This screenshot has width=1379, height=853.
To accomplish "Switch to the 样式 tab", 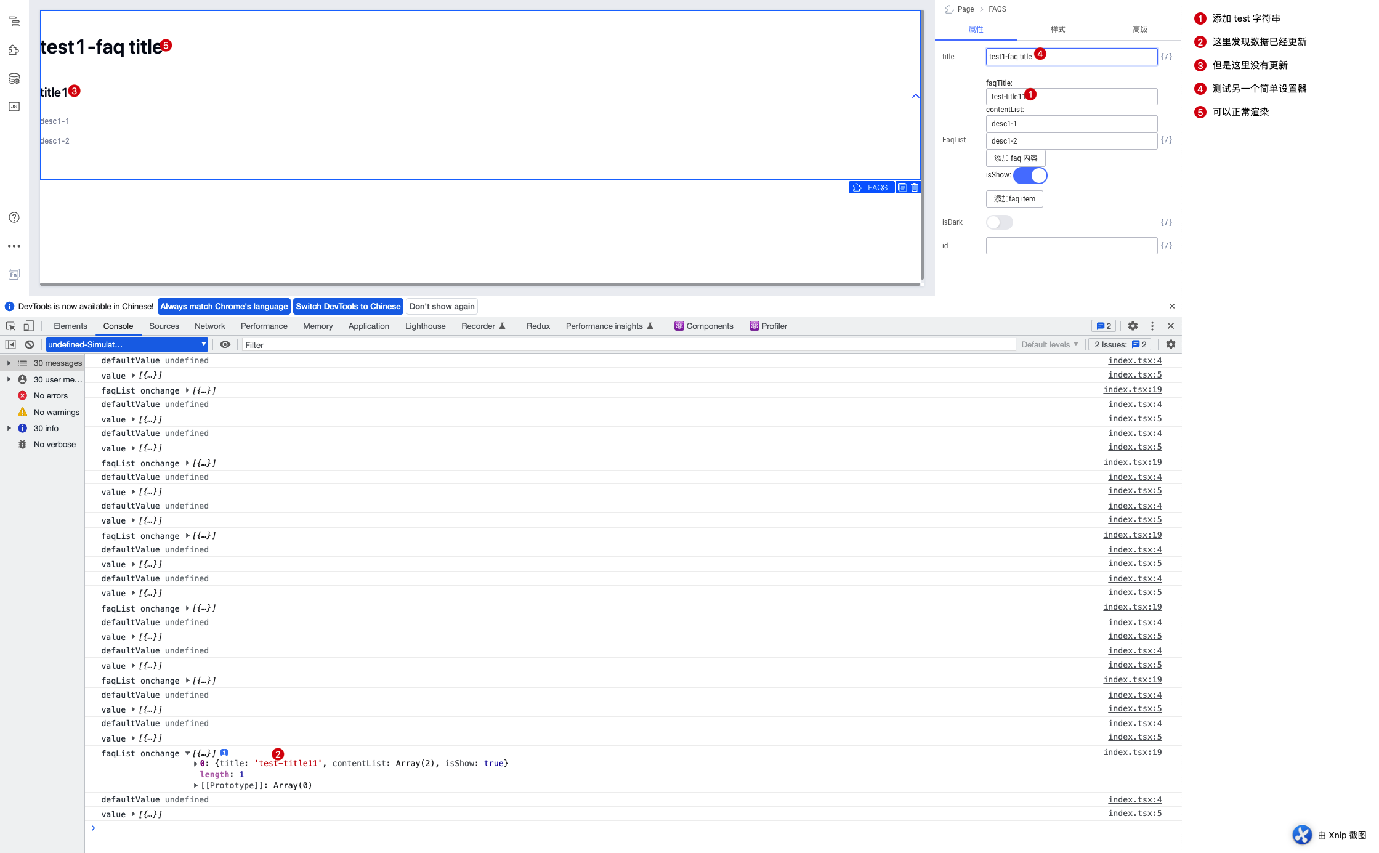I will pos(1058,30).
